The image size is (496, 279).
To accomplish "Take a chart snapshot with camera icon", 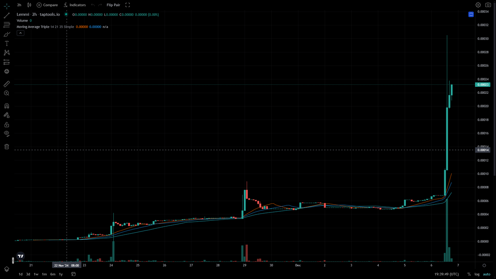I will tap(488, 5).
